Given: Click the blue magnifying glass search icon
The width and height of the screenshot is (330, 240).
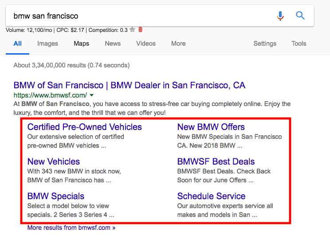Looking at the screenshot, I should 300,16.
